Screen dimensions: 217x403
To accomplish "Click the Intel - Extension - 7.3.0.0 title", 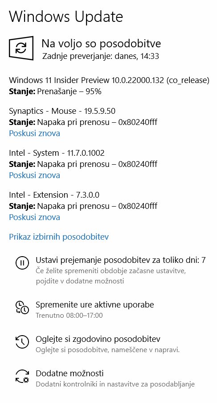I will pyautogui.click(x=54, y=195).
